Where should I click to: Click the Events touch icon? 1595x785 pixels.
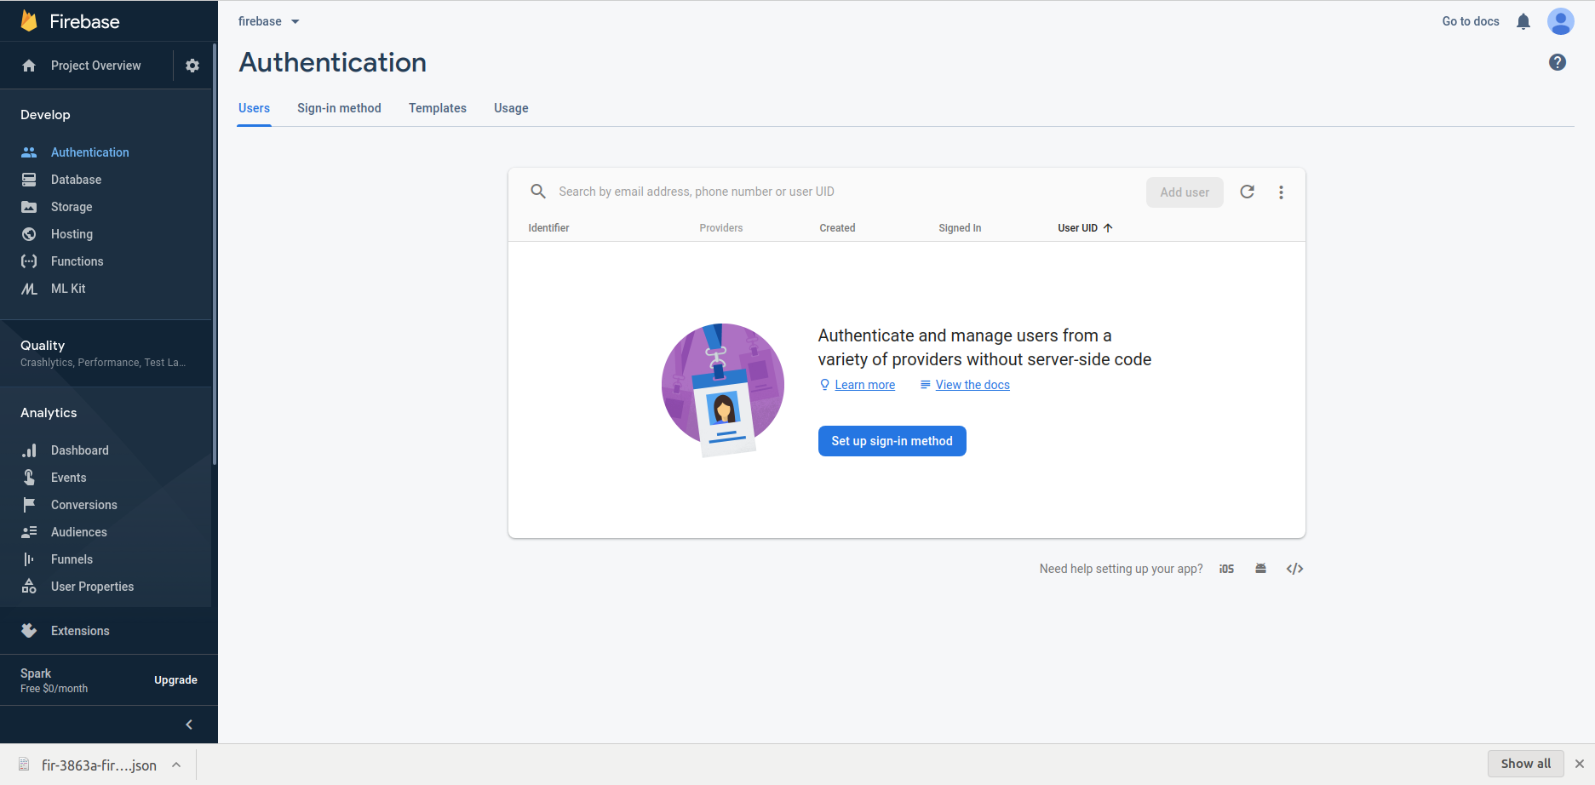pos(29,478)
